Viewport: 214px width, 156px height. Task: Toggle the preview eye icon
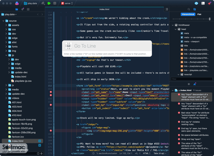coord(196,3)
